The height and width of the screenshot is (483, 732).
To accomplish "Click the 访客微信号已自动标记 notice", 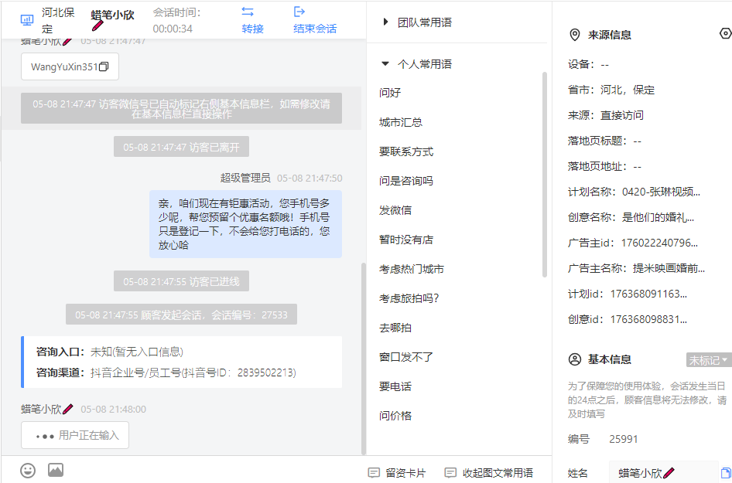I will point(181,108).
